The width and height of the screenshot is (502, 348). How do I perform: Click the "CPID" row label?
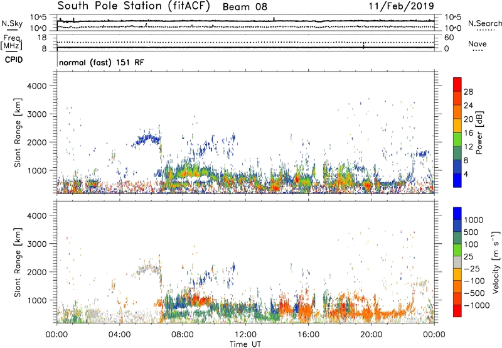coord(14,60)
